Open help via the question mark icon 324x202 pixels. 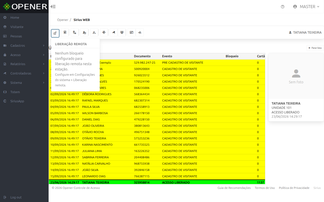coord(283,7)
